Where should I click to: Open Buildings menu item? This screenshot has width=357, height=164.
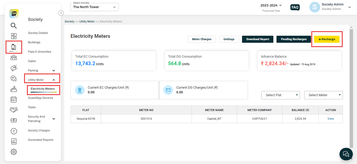click(34, 42)
